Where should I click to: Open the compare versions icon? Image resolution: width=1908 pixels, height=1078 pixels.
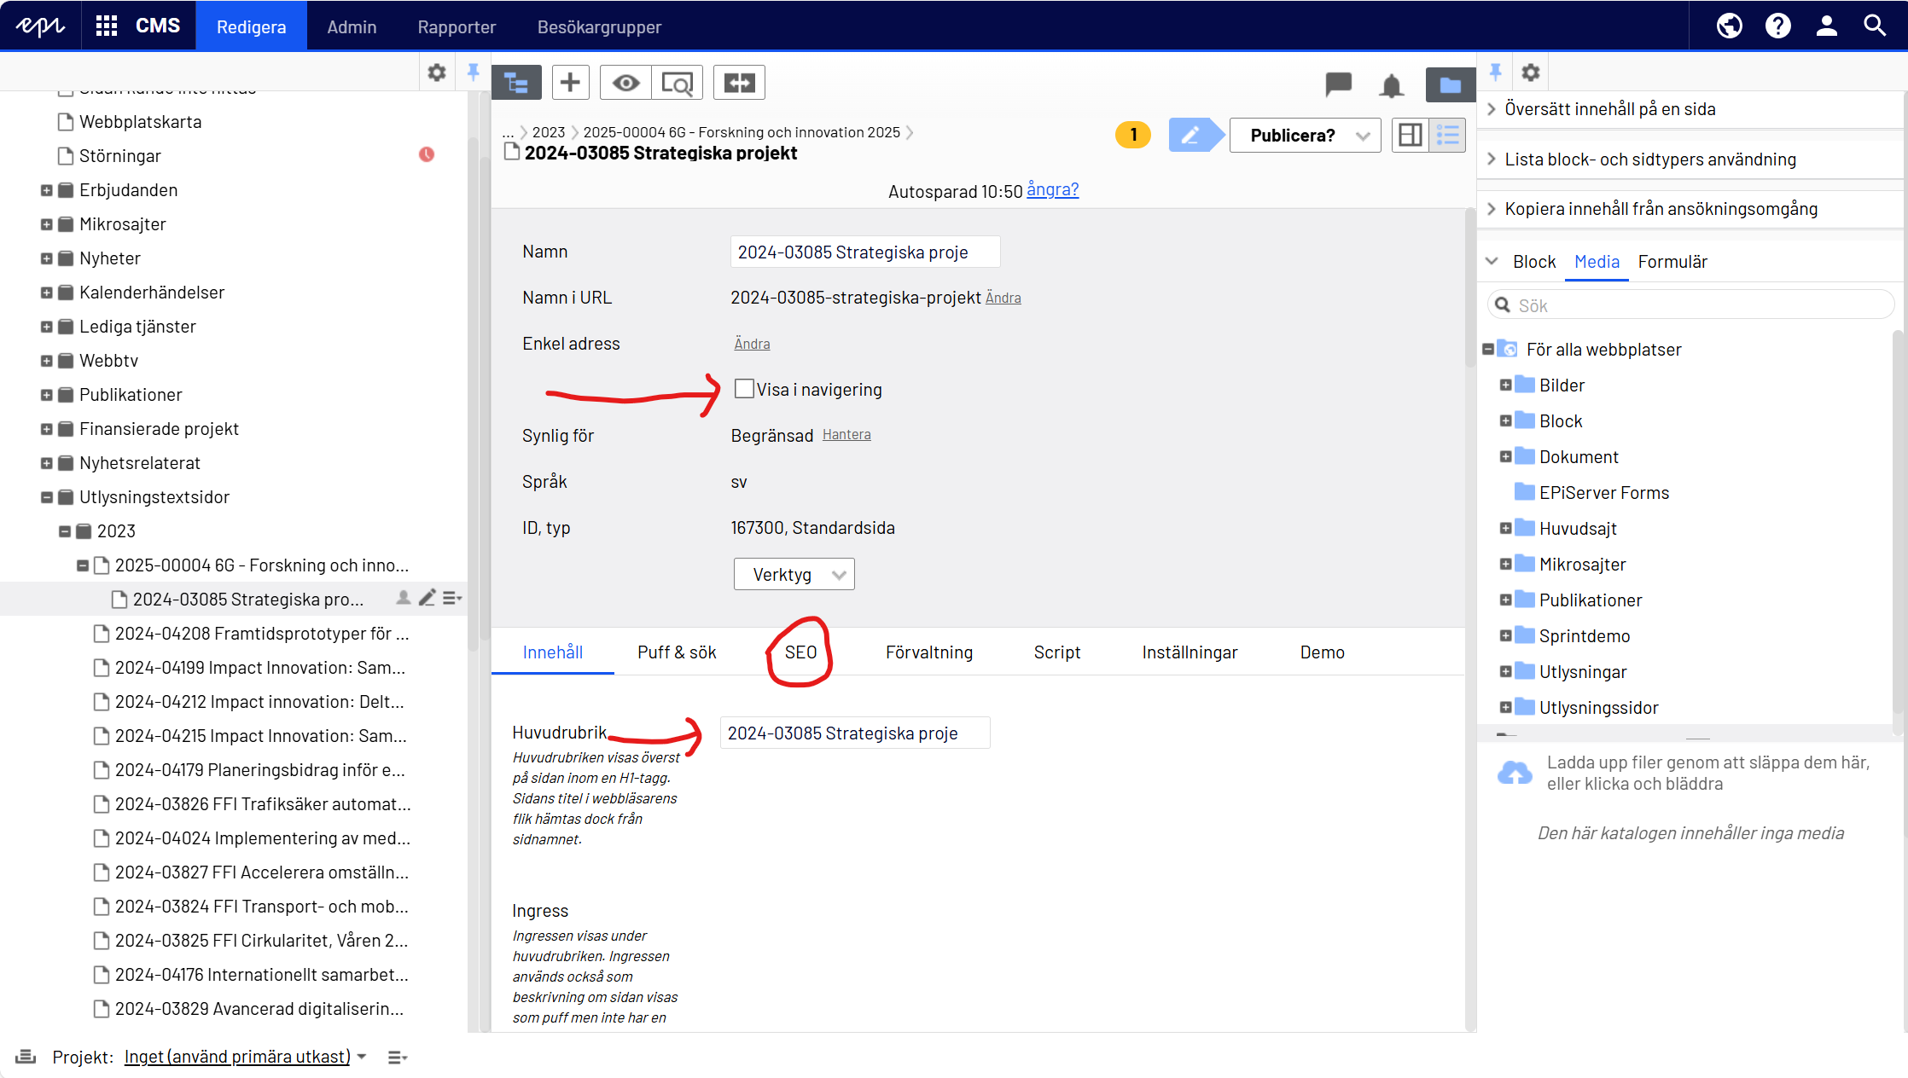click(739, 83)
